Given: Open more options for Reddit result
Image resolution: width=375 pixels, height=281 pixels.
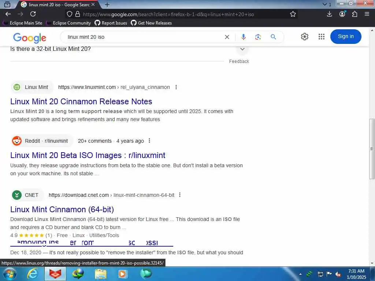Looking at the screenshot, I should pos(149,141).
